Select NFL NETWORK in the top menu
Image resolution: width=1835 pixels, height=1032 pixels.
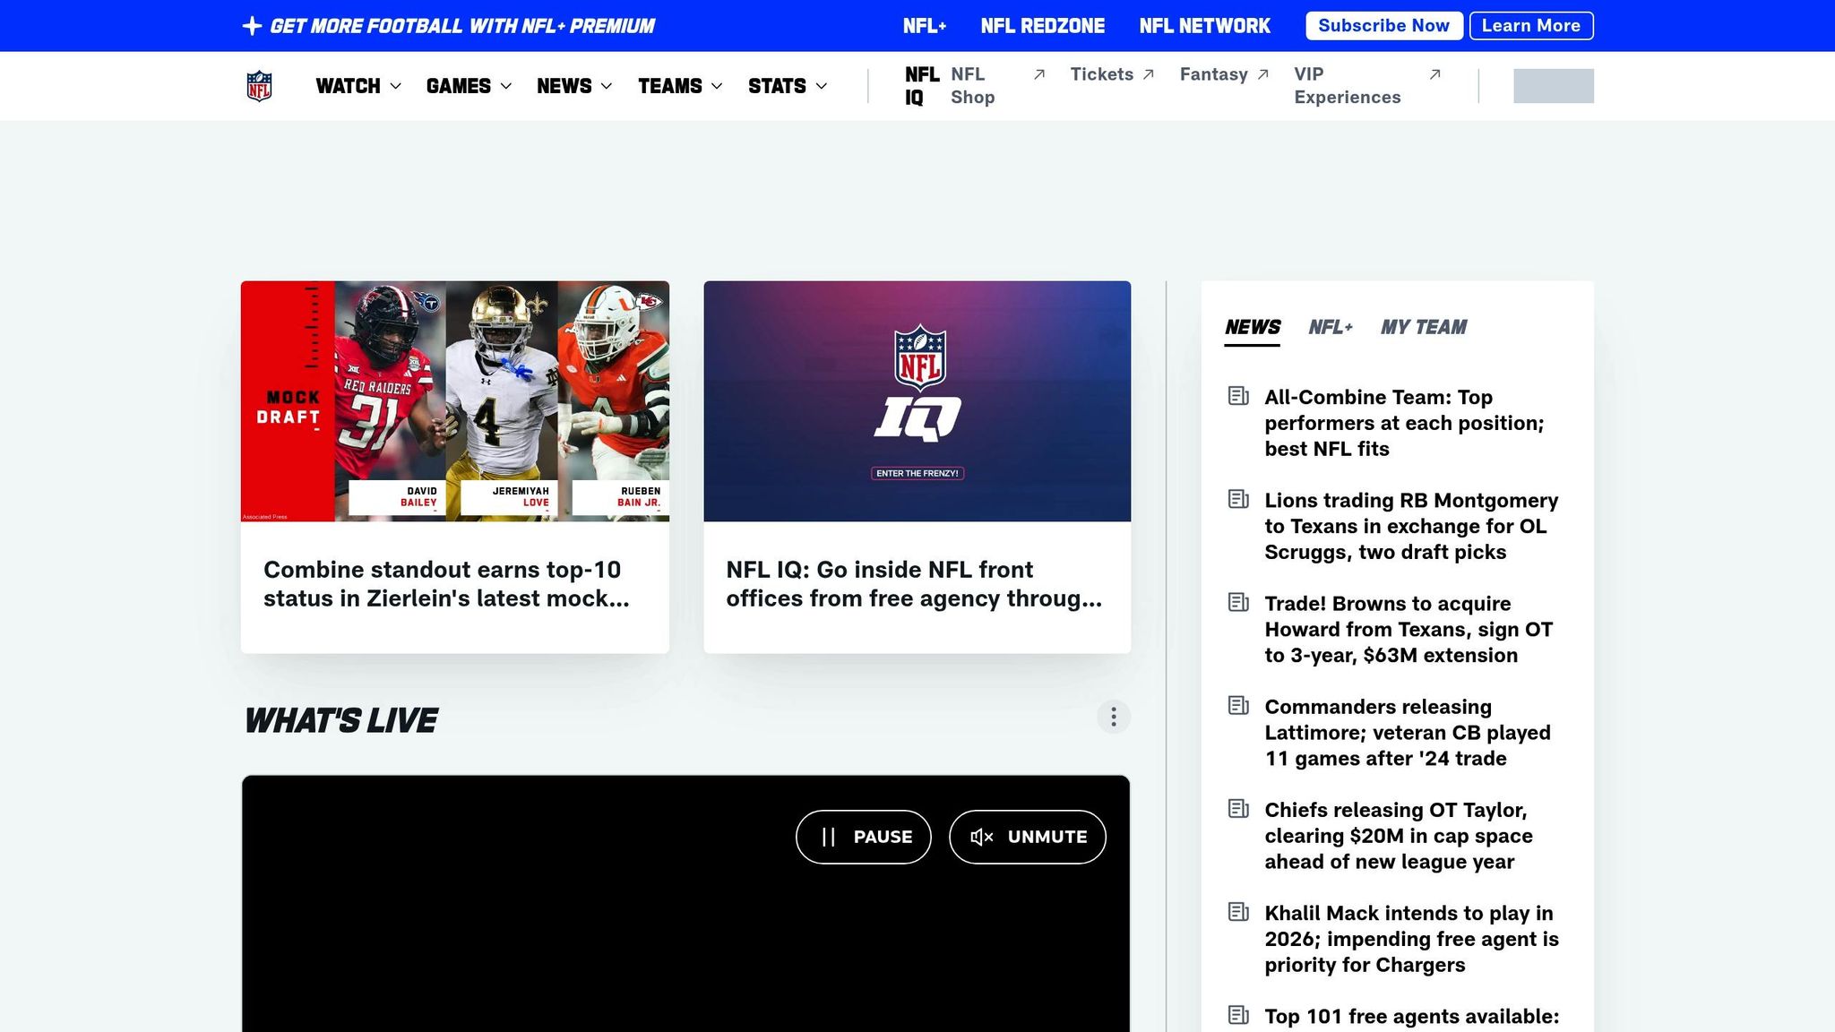click(x=1204, y=25)
